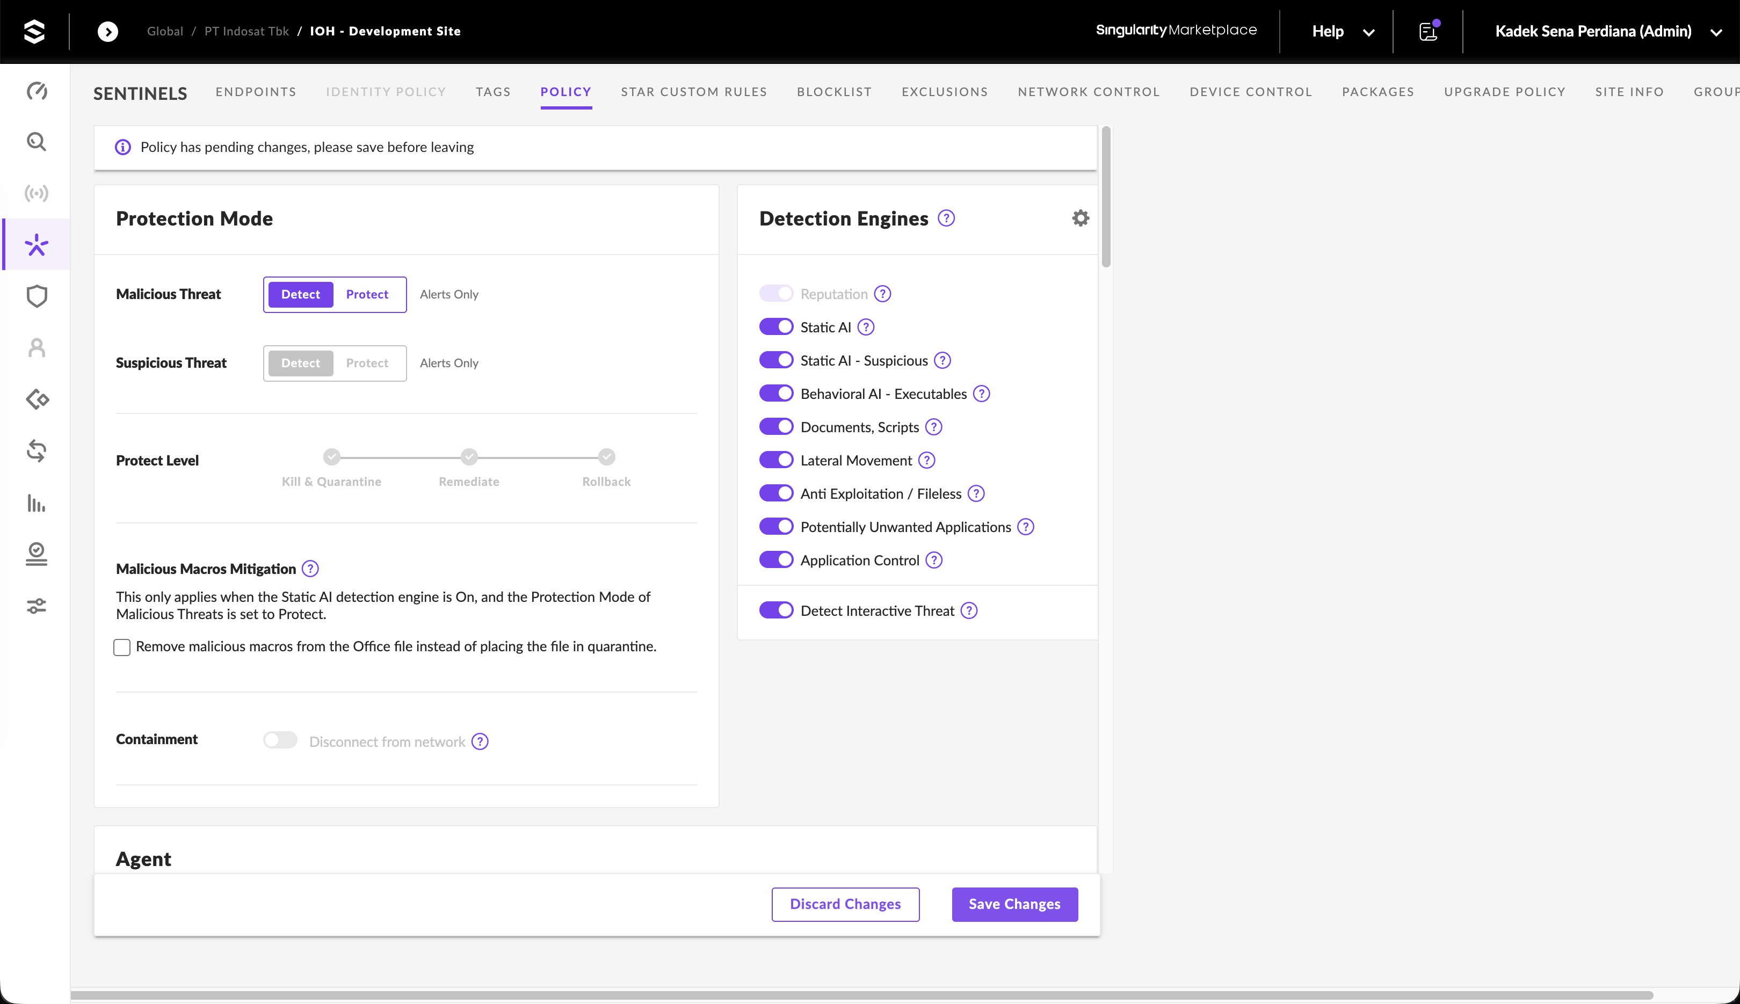The image size is (1740, 1004).
Task: Click Discard Changes button
Action: 845,905
